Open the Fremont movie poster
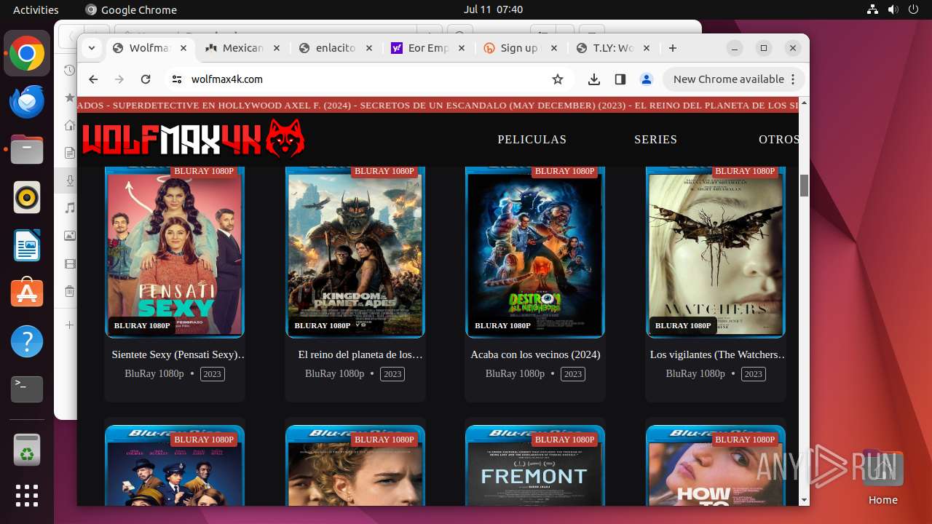Image resolution: width=932 pixels, height=524 pixels. pos(535,465)
